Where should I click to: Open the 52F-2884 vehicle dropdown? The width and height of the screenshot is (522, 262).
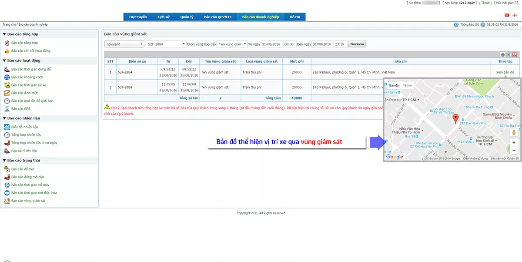[x=166, y=44]
